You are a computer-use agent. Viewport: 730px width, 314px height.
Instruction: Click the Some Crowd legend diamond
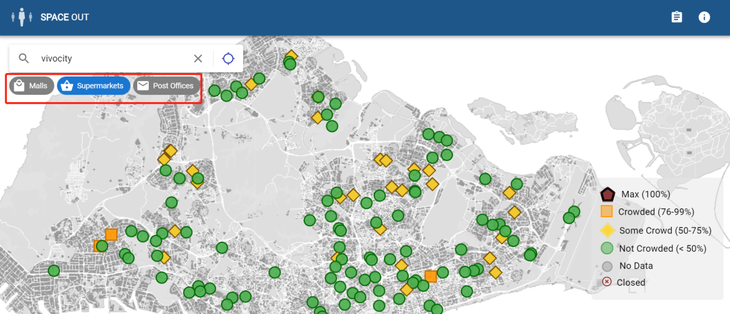coord(607,230)
